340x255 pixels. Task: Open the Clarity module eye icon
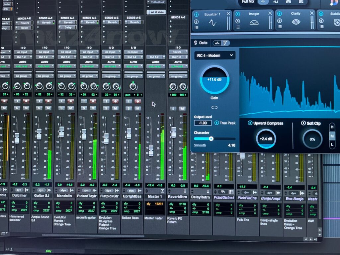[x=296, y=22]
